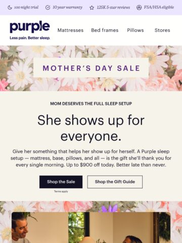Open the FSA/HSA eligible text link

point(159,8)
